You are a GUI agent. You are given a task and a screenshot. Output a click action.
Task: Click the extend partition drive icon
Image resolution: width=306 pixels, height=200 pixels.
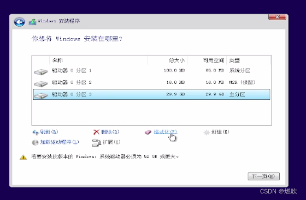pos(96,142)
